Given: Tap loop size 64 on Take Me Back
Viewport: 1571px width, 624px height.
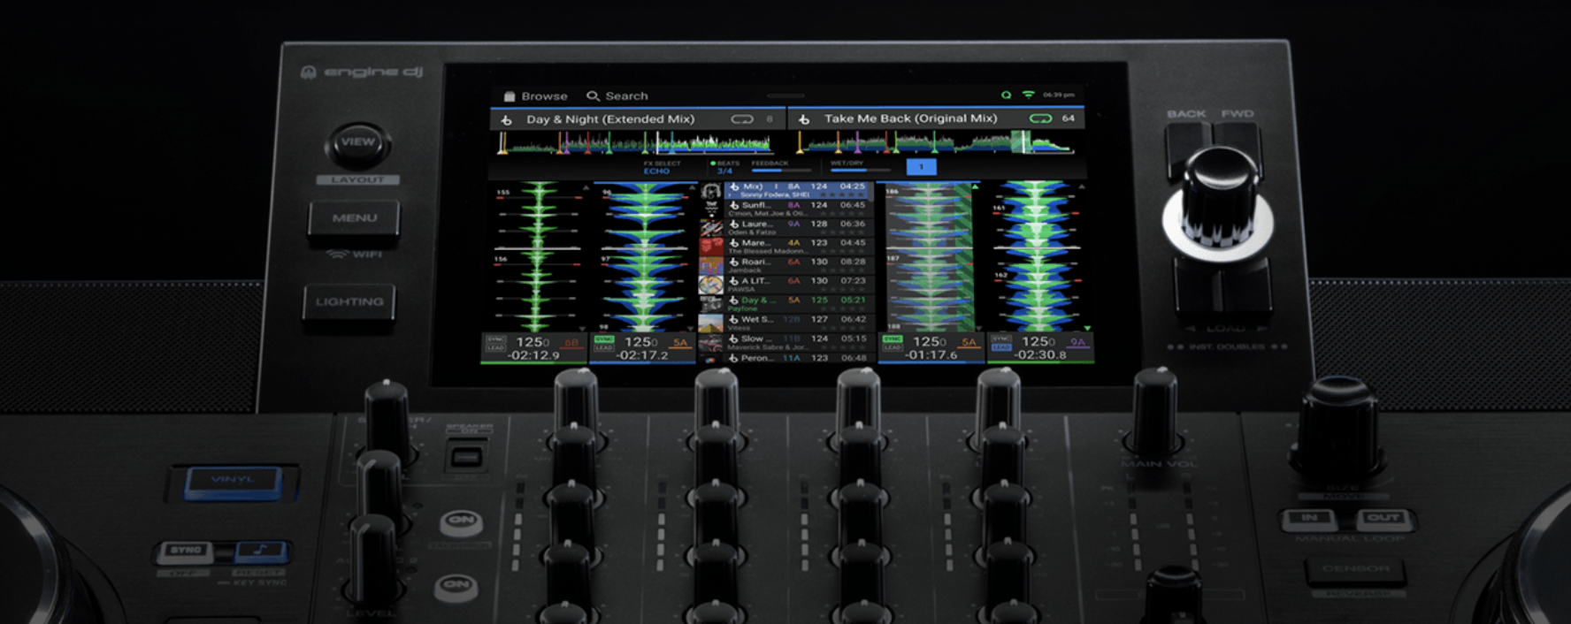Looking at the screenshot, I should (x=1069, y=118).
